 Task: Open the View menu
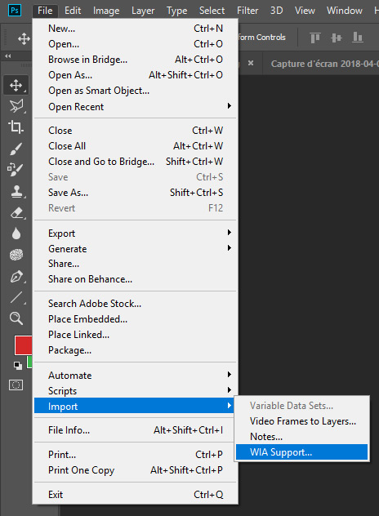coord(305,11)
